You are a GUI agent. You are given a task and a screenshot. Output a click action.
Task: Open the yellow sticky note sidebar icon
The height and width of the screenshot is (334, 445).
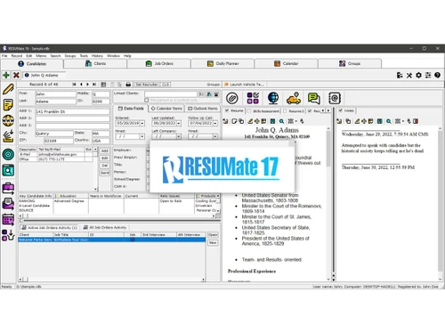click(x=8, y=105)
